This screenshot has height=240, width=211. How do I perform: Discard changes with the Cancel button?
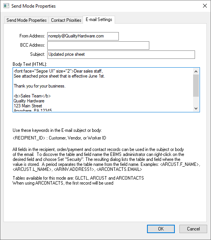point(193,229)
